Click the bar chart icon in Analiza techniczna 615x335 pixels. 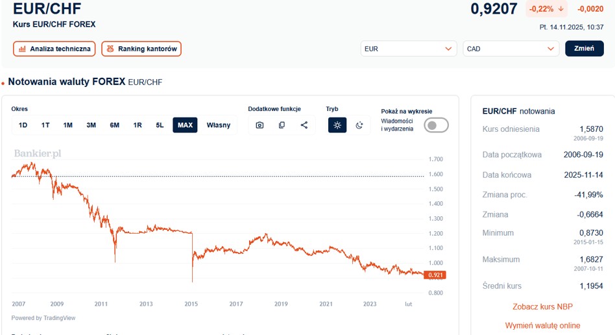[22, 49]
